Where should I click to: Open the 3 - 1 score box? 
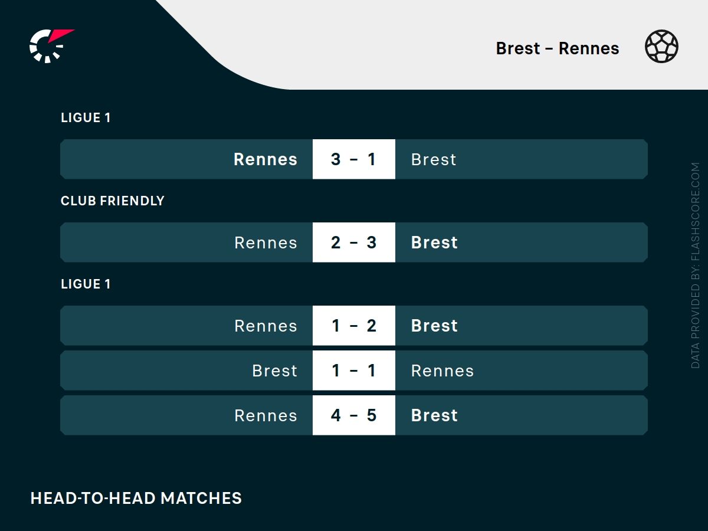(353, 159)
